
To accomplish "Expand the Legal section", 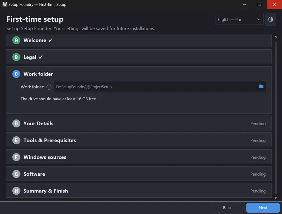I will (x=139, y=57).
